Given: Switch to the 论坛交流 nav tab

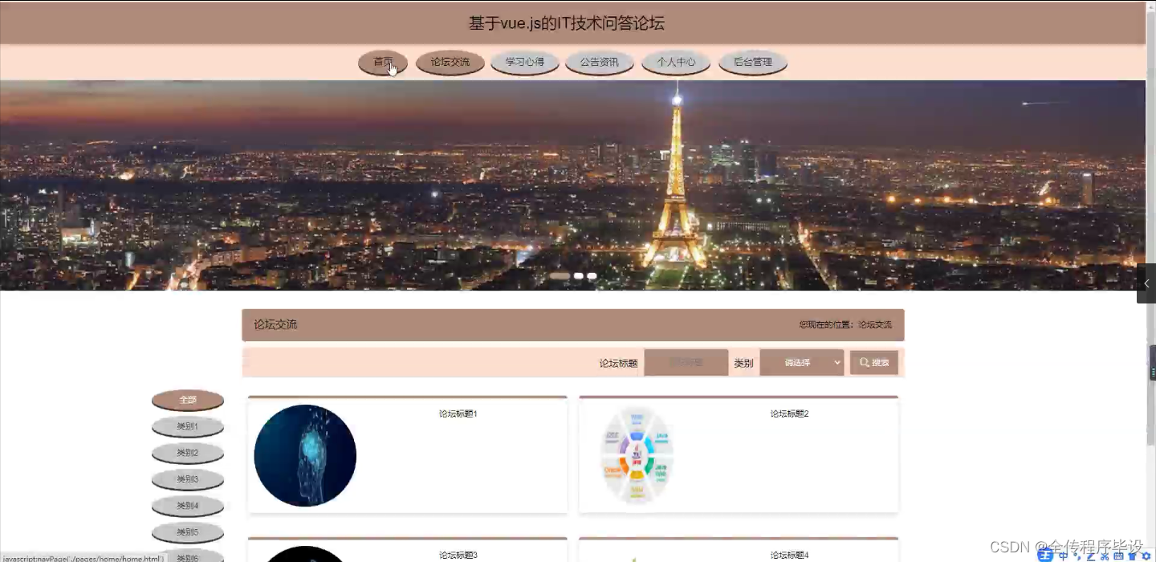Looking at the screenshot, I should 450,62.
